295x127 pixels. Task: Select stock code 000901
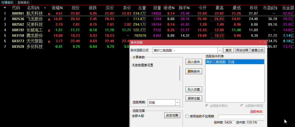click(x=18, y=14)
